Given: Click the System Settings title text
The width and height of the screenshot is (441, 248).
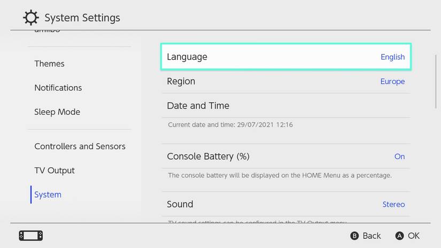Looking at the screenshot, I should click(82, 18).
